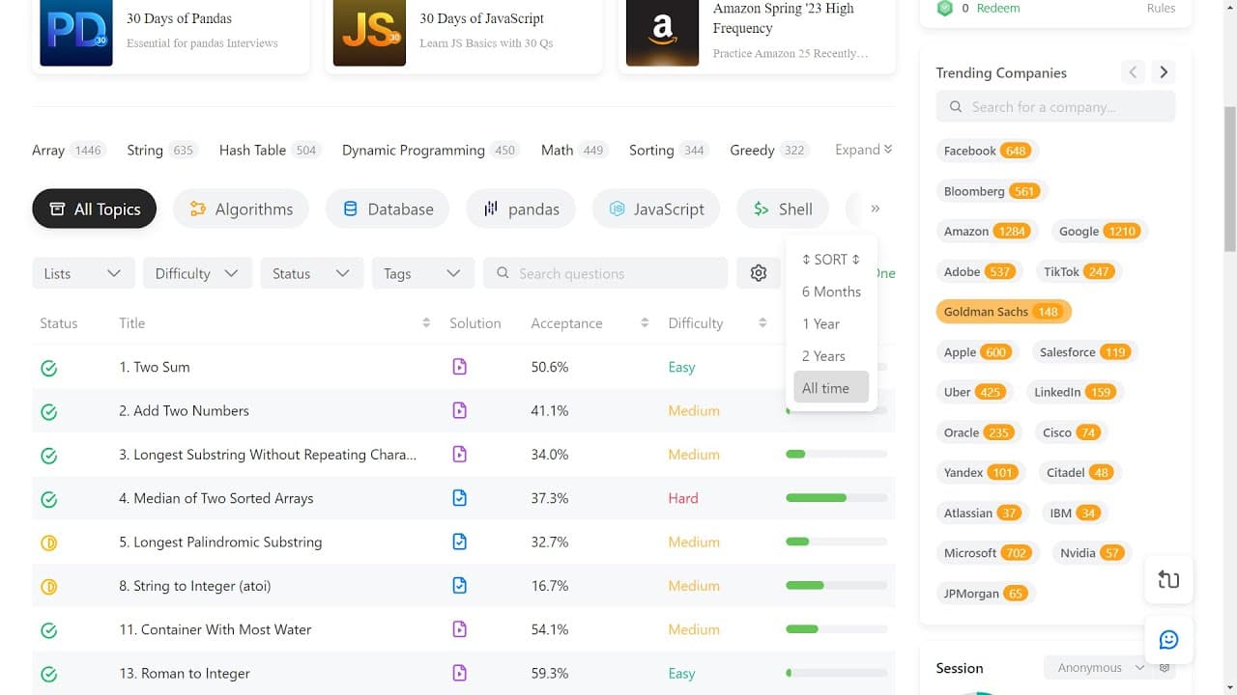Open solution icon for Longest Substring Without Repeating
This screenshot has height=695, width=1237.
(459, 454)
